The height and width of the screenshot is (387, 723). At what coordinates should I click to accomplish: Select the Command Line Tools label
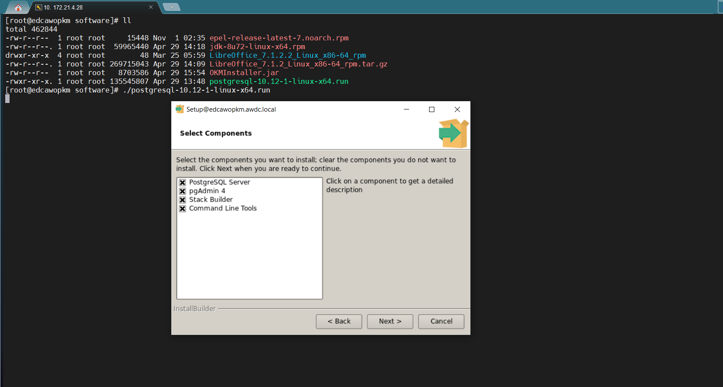(223, 208)
